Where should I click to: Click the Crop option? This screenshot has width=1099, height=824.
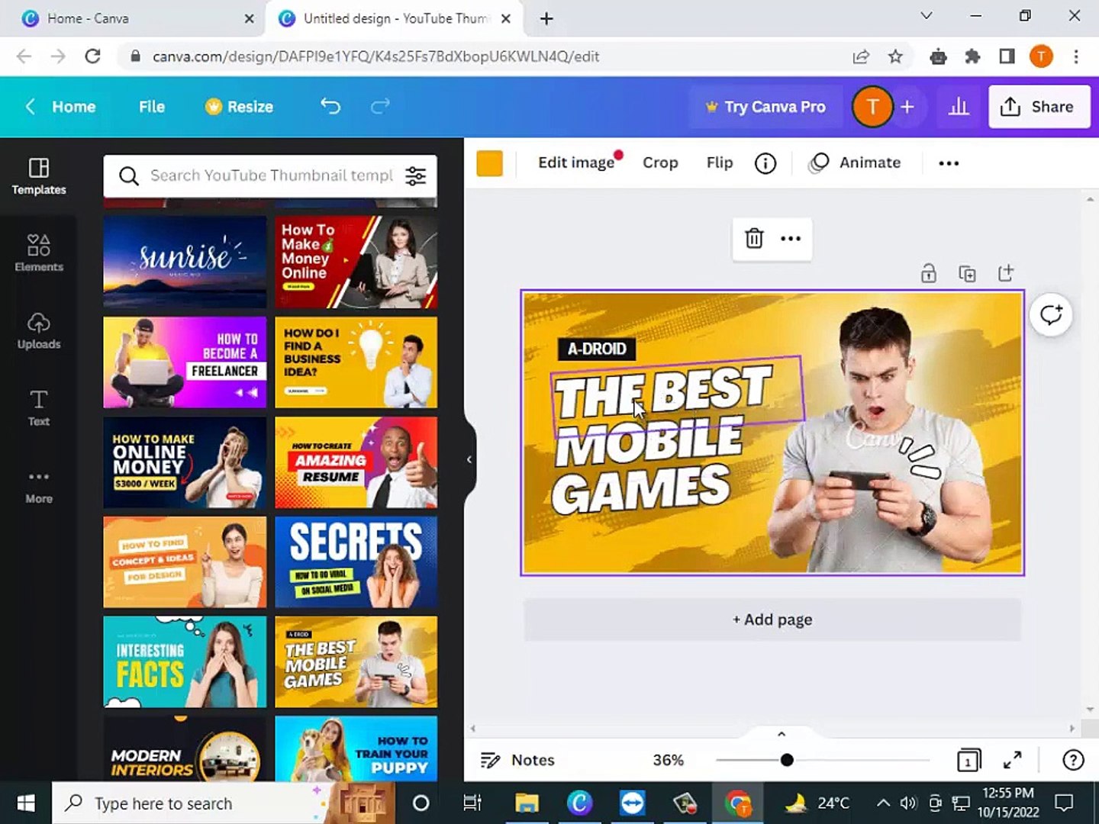click(660, 163)
